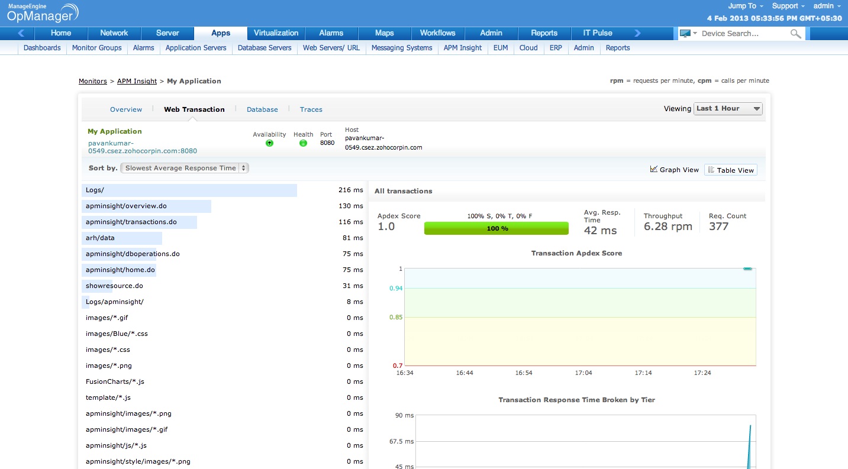
Task: Select the apminsight/js/*.js transaction
Action: click(224, 445)
